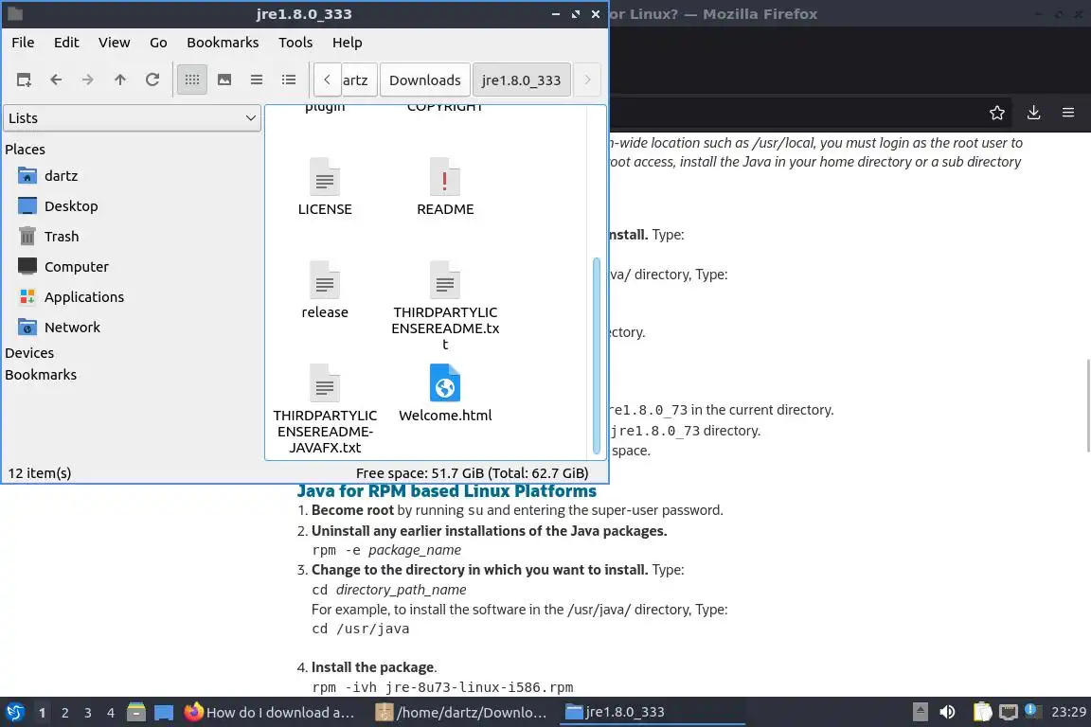Select the README file icon
This screenshot has width=1091, height=727.
[444, 176]
